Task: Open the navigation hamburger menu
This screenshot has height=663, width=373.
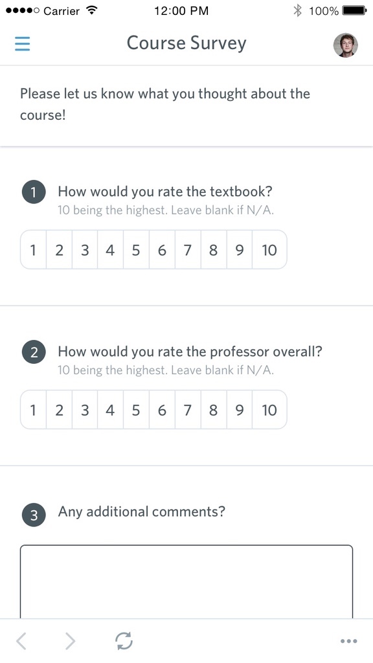Action: pos(22,43)
